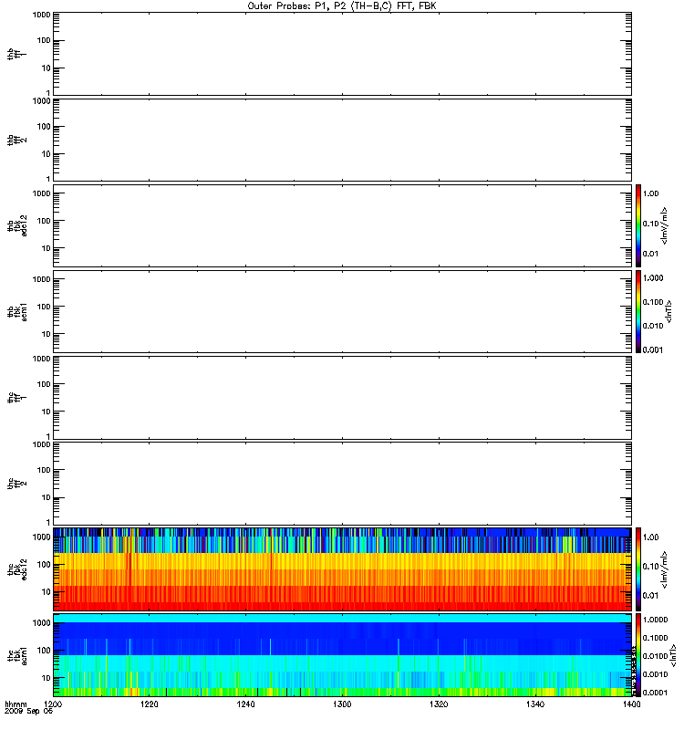The height and width of the screenshot is (730, 684).
Task: Select the 'thb fff 1' y-axis label
Action: (x=17, y=54)
